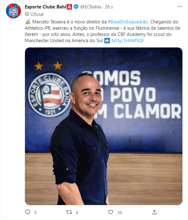Image resolution: width=188 pixels, height=220 pixels.
Task: Open the bit.ly/3HnM5QF link
Action: tap(128, 41)
